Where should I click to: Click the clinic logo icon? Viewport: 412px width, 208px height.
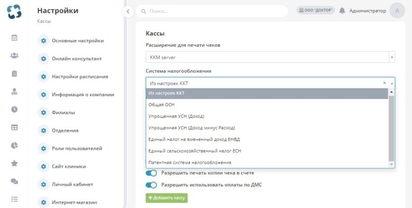(14, 12)
